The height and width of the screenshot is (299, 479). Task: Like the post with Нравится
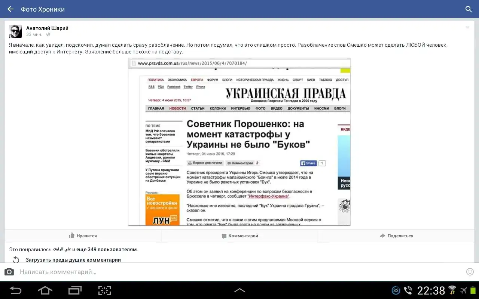tap(83, 236)
